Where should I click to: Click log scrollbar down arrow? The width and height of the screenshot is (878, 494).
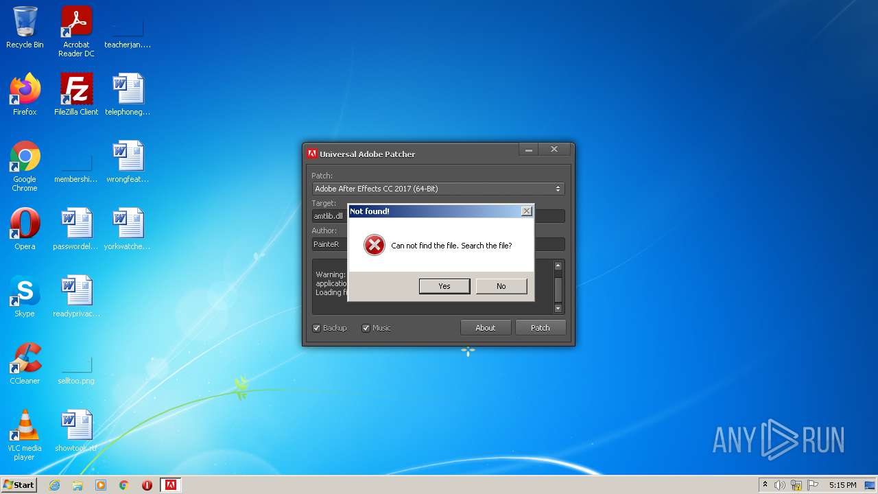pos(558,309)
